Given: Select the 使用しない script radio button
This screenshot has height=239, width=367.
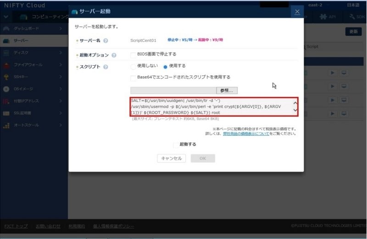Looking at the screenshot, I should (x=133, y=66).
